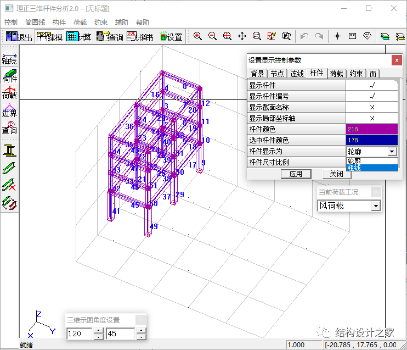Open the 杆件显示为 dropdown arrow
This screenshot has height=350, width=407.
click(392, 151)
